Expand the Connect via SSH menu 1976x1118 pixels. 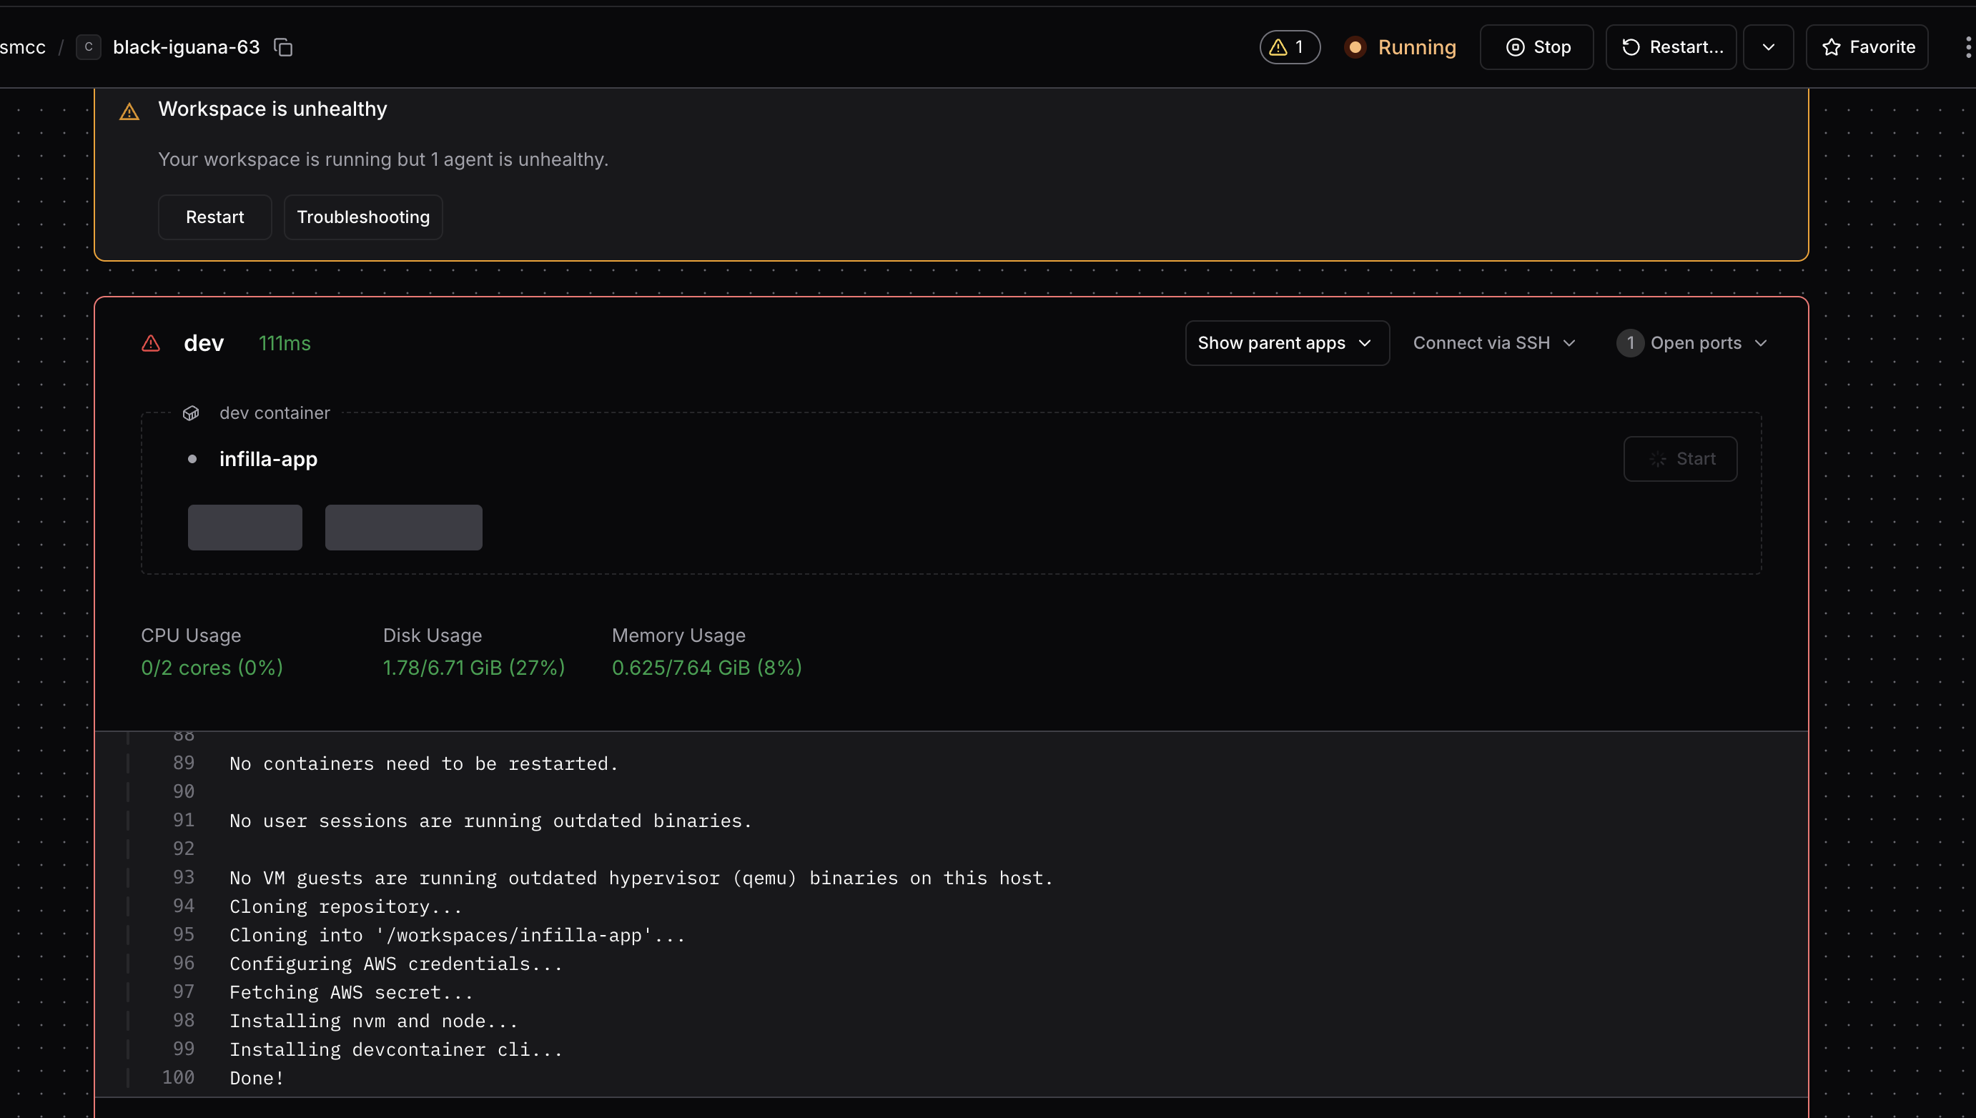click(1494, 343)
